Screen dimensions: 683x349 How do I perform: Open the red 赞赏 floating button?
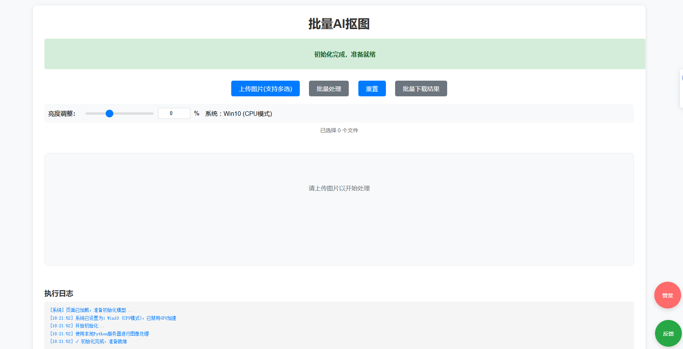coord(667,295)
